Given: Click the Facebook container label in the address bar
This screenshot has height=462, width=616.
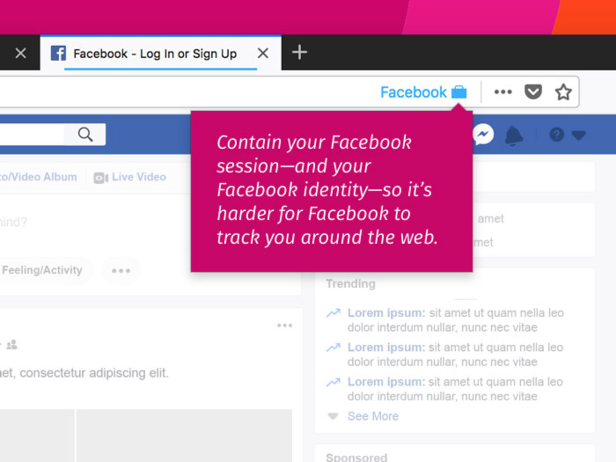Looking at the screenshot, I should point(413,92).
